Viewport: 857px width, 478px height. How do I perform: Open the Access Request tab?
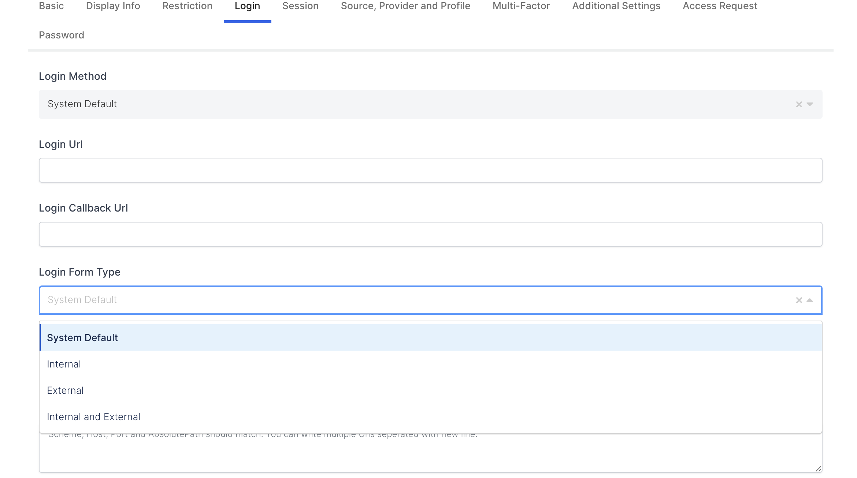click(720, 6)
